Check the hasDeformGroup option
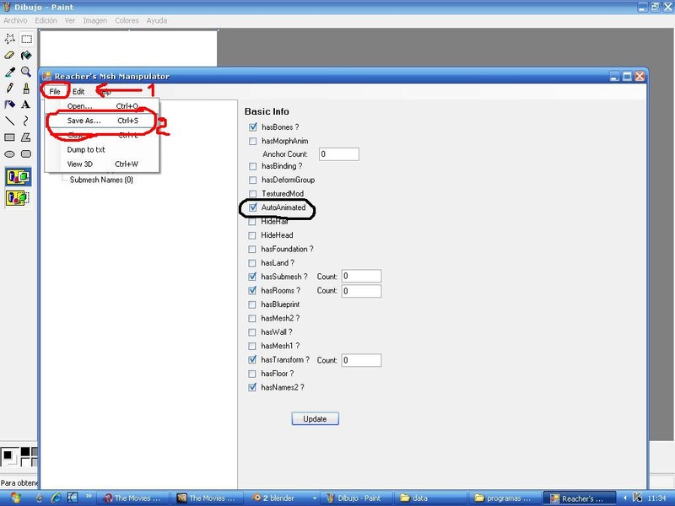 click(x=252, y=180)
